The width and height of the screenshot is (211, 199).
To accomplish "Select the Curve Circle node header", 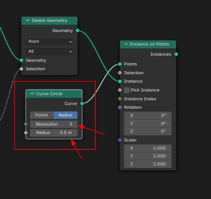I will click(x=54, y=94).
